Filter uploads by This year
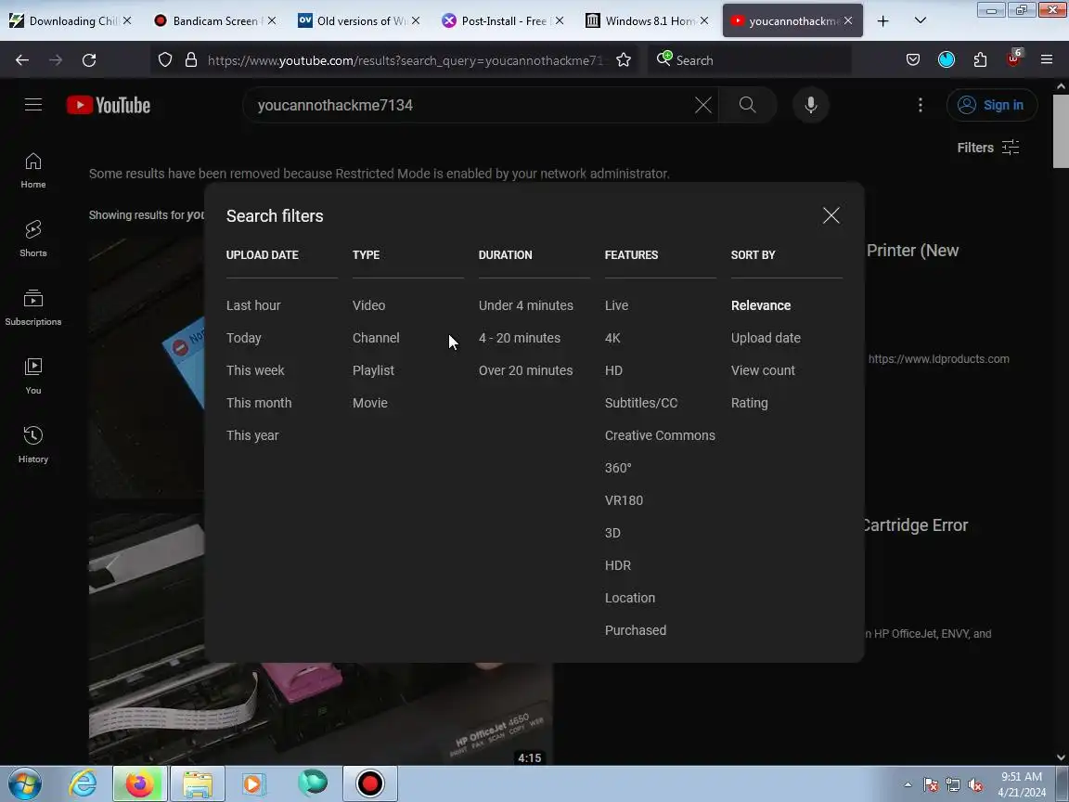This screenshot has height=802, width=1069. click(252, 435)
